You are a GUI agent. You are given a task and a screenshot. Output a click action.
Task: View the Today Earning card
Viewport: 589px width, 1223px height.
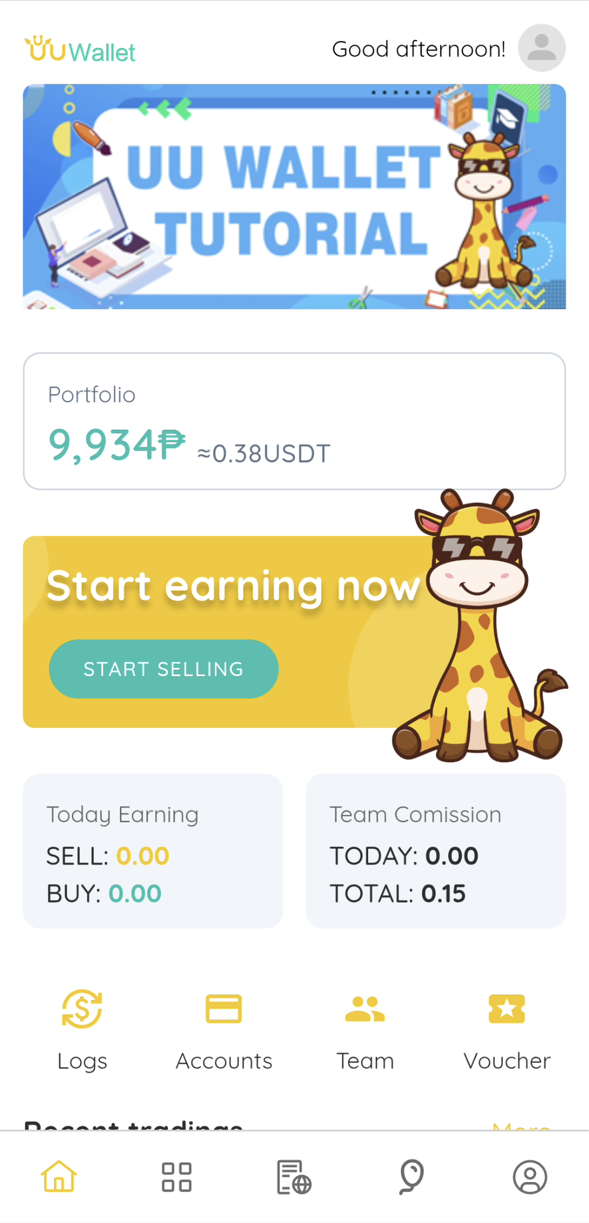point(153,851)
